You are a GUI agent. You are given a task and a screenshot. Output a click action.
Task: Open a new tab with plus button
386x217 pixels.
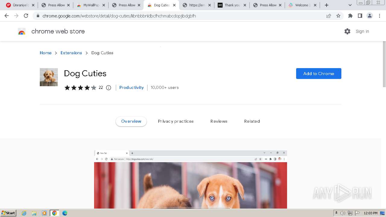[x=327, y=5]
